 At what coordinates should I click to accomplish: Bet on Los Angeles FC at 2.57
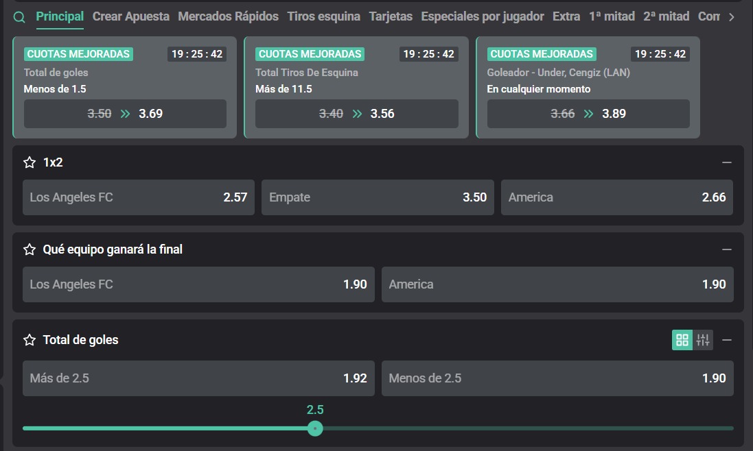tap(138, 197)
